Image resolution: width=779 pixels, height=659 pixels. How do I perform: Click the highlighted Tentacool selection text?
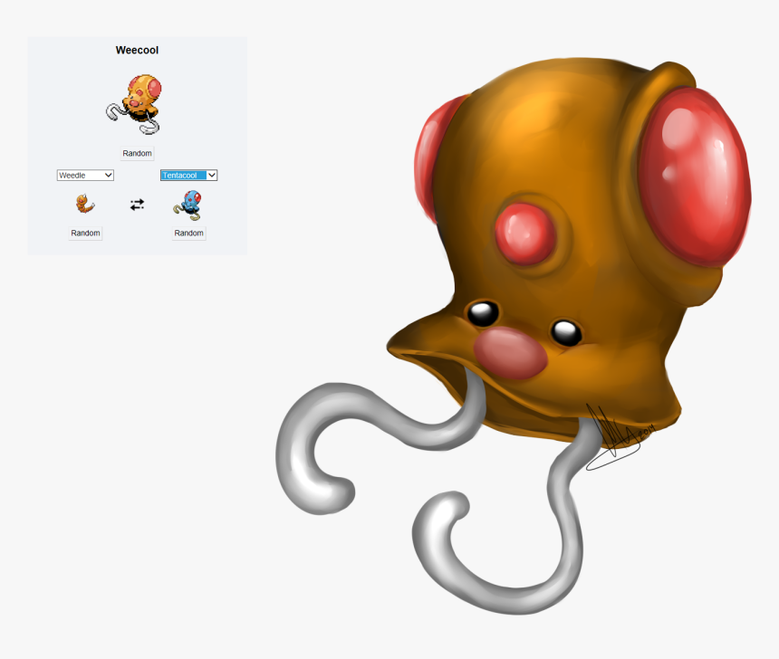181,175
